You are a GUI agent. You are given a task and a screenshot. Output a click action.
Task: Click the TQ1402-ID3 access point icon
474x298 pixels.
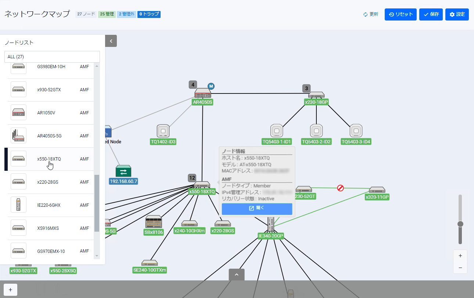tap(163, 131)
